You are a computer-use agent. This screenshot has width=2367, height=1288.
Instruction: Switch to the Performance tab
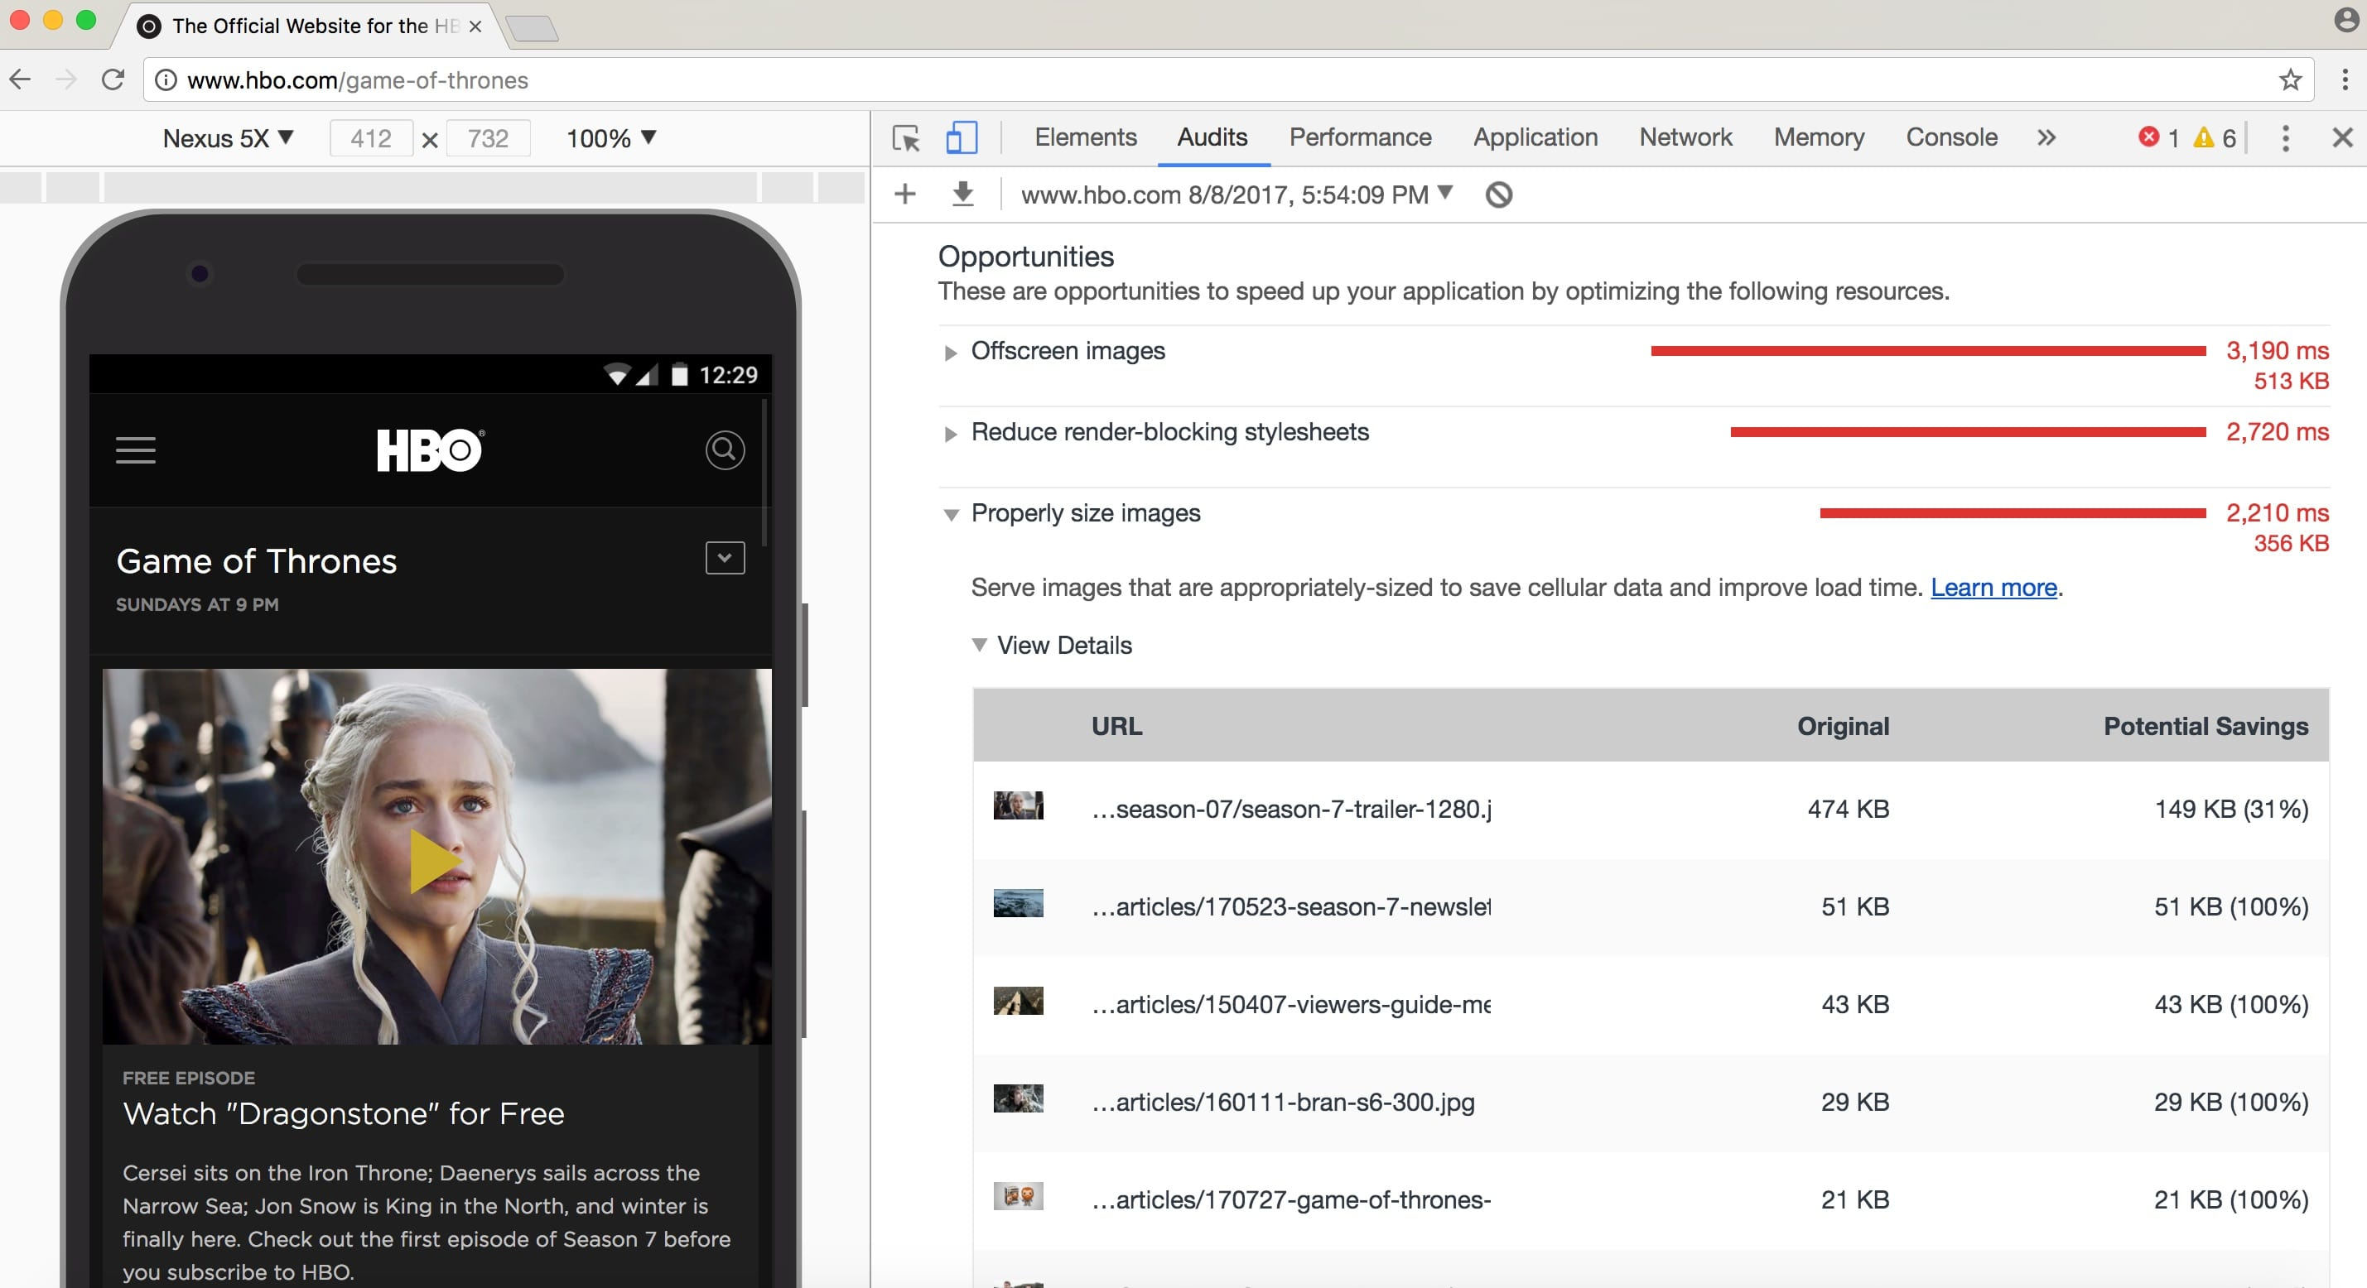[x=1359, y=137]
